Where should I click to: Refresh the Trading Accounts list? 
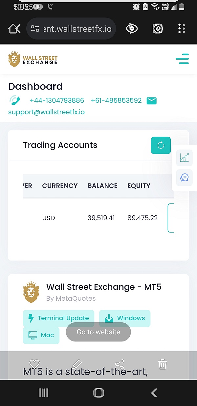(x=161, y=145)
